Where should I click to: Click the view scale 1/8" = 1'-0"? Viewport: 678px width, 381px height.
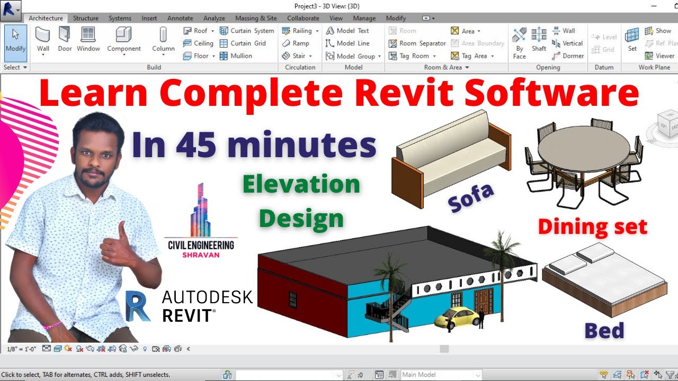pos(22,349)
